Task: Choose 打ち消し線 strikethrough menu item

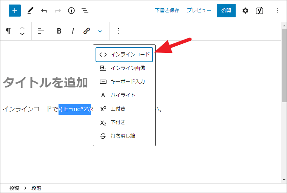Action: 123,136
